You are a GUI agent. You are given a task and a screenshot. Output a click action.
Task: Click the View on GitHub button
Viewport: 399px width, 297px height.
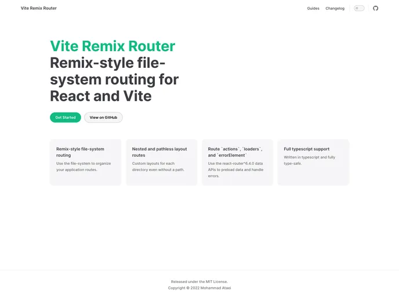pyautogui.click(x=103, y=117)
